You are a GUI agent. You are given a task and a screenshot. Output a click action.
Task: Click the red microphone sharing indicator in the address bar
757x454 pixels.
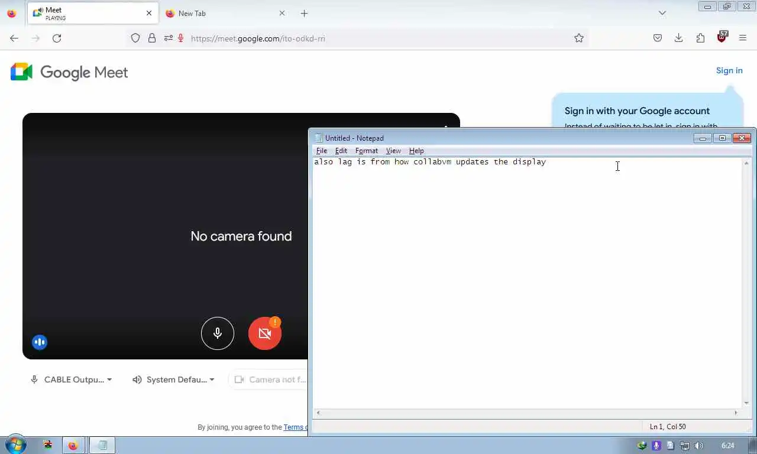tap(180, 38)
